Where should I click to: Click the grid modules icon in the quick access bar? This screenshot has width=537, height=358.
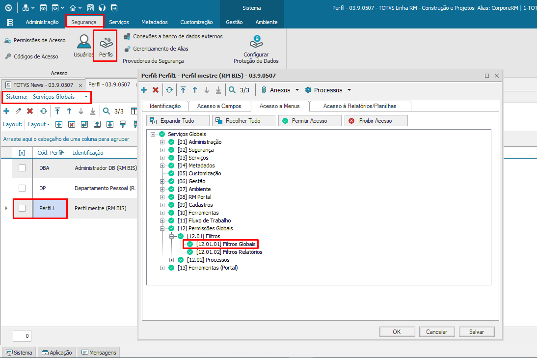[90, 7]
